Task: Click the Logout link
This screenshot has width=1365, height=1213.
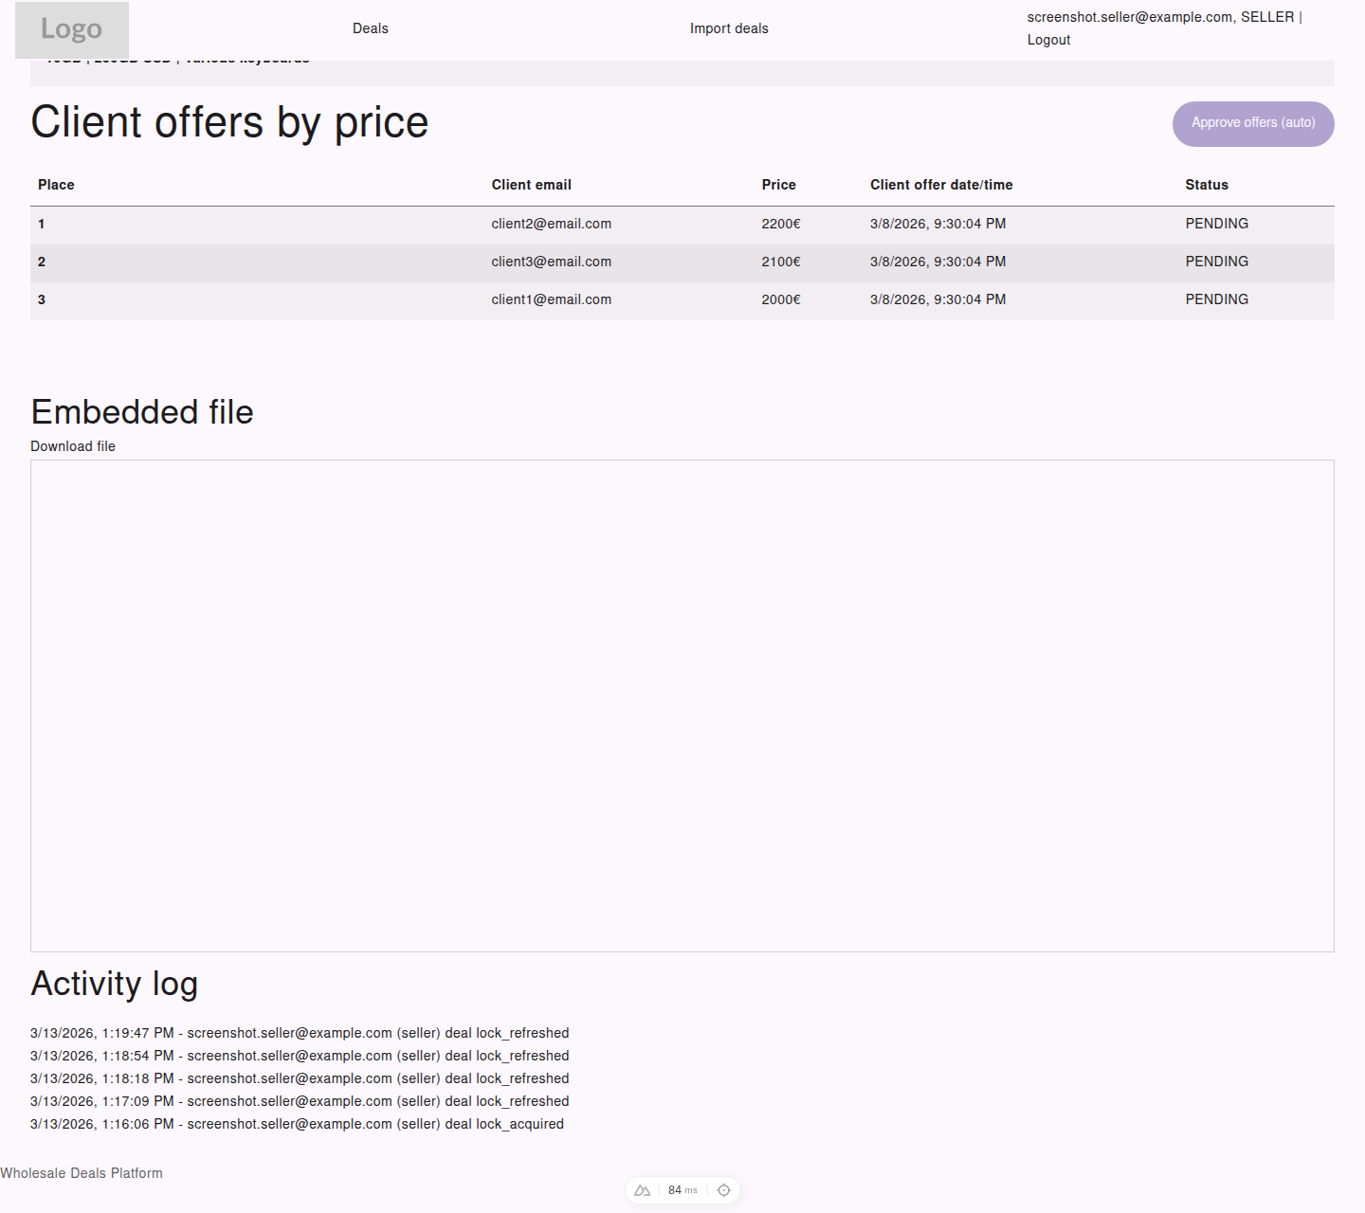Action: 1048,40
